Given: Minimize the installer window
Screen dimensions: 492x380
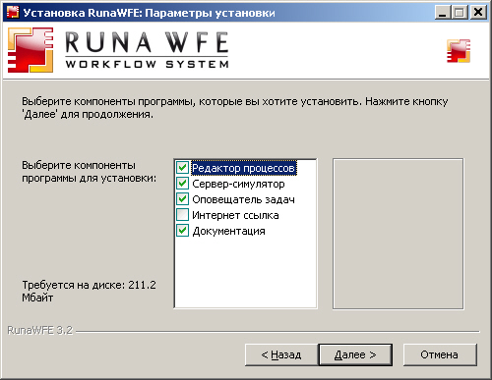Looking at the screenshot, I should (443, 13).
